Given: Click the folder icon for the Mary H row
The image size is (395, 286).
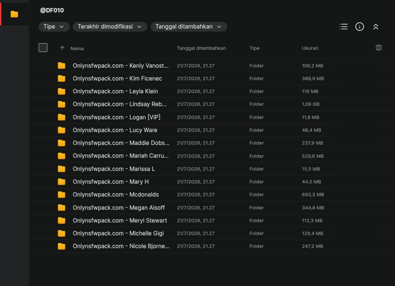Looking at the screenshot, I should pyautogui.click(x=61, y=182).
